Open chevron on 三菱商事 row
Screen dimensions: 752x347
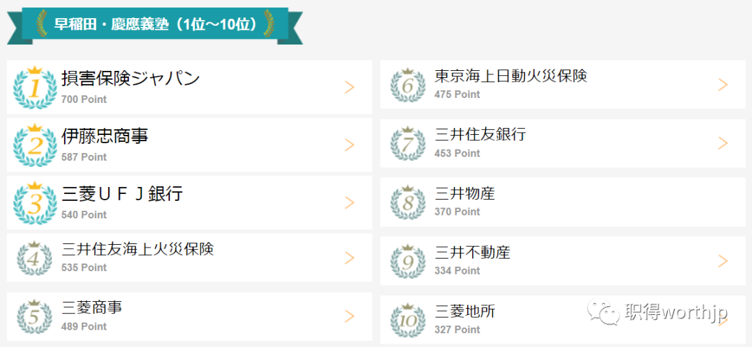coord(350,316)
